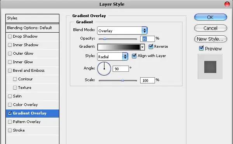Open the Satin settings label
The height and width of the screenshot is (144, 233).
[x=17, y=96]
